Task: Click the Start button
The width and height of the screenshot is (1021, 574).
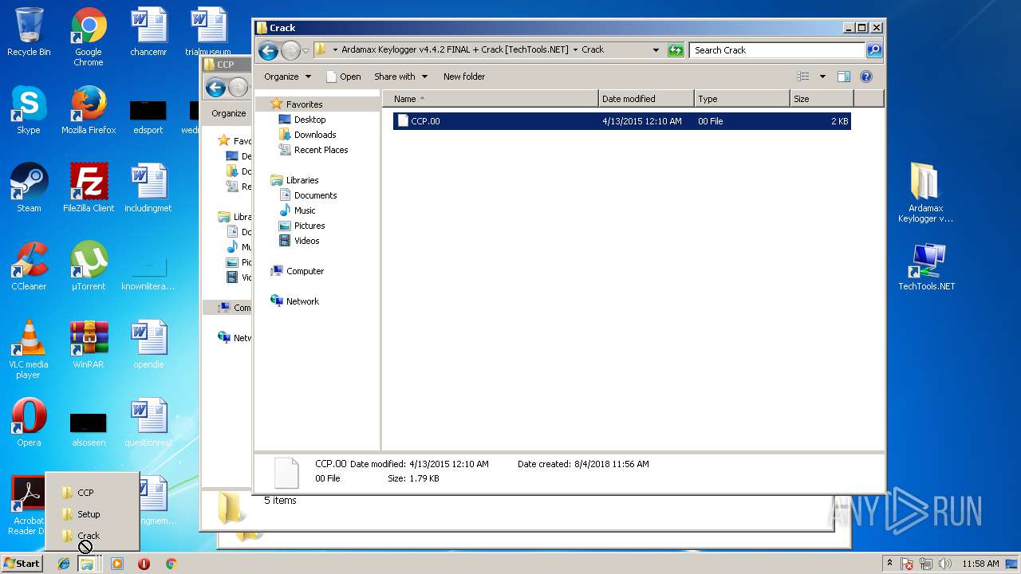Action: tap(22, 564)
